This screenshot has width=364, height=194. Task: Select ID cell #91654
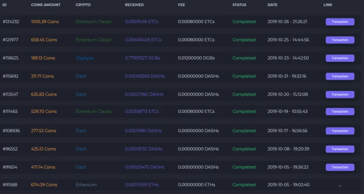pyautogui.click(x=10, y=167)
